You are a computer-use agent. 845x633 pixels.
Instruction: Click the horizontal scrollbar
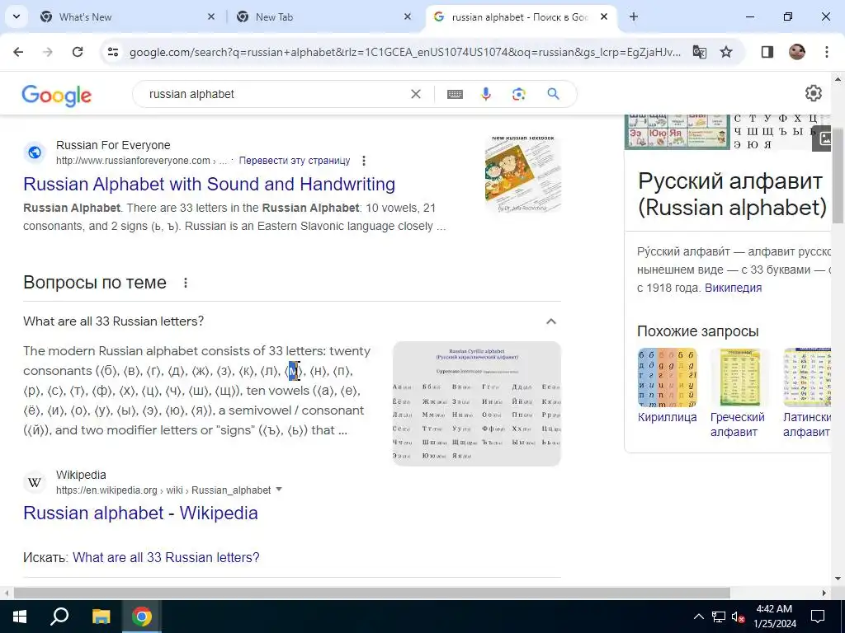point(372,593)
